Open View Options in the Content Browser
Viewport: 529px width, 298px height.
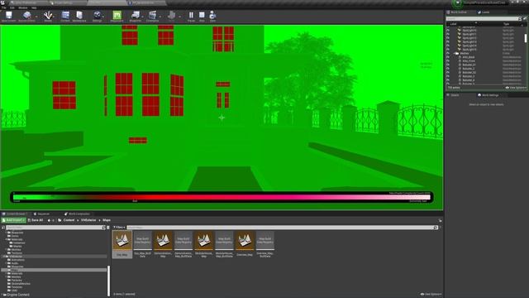point(431,295)
